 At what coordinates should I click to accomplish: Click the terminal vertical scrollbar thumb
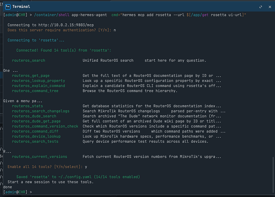tap(273, 174)
